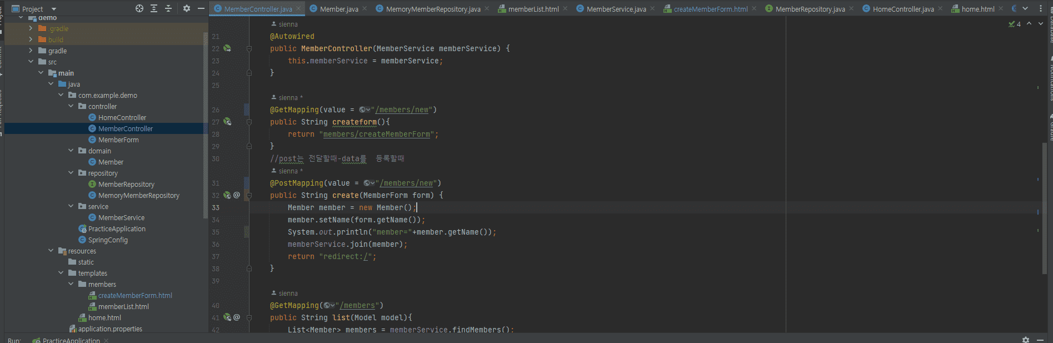The height and width of the screenshot is (343, 1053).
Task: Open Member class under domain
Action: (111, 162)
